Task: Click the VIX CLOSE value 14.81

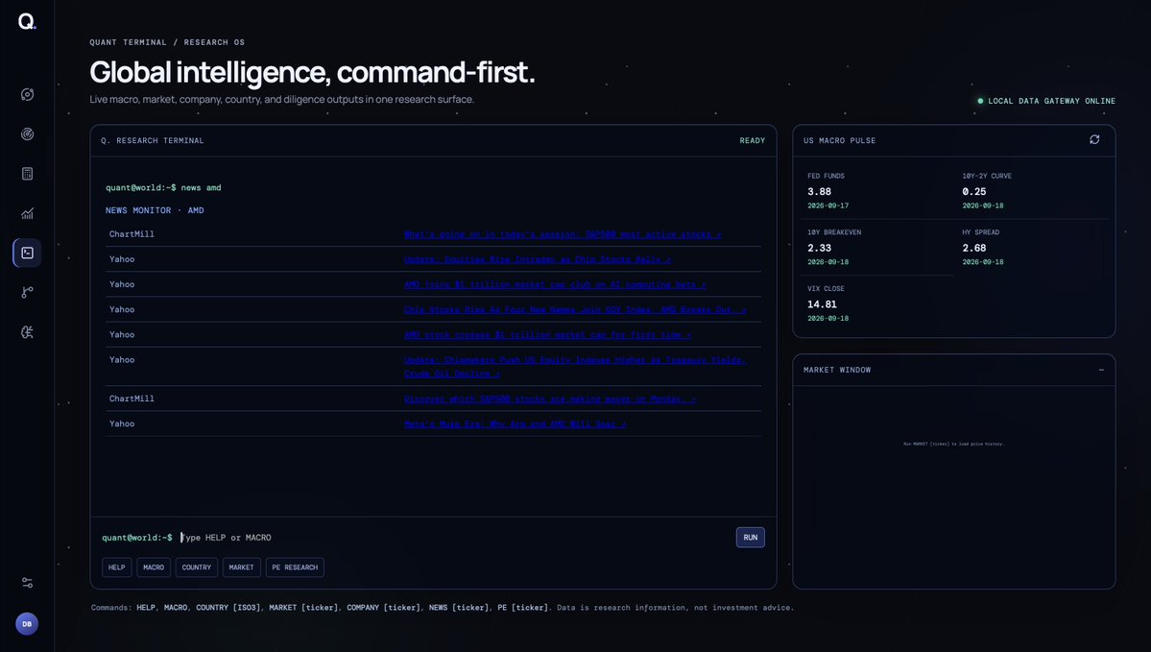Action: 822,304
